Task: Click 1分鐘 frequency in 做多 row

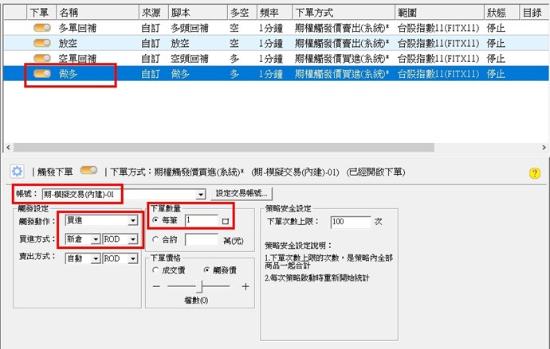Action: (271, 73)
